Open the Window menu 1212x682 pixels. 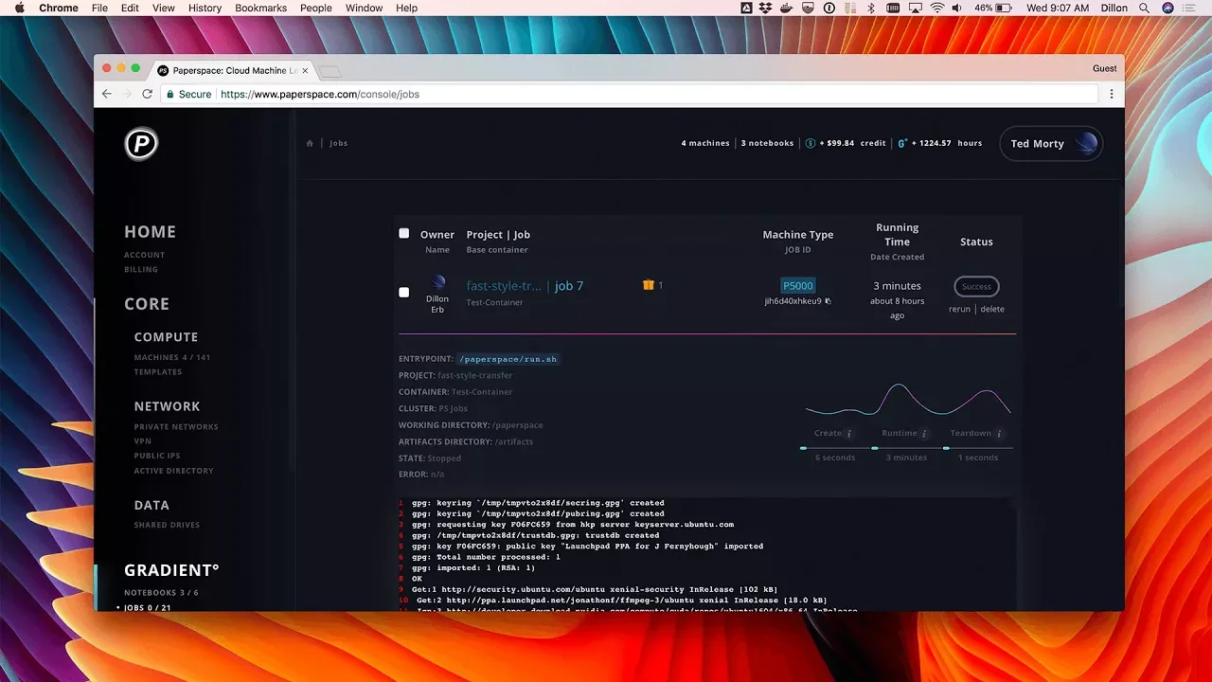[364, 8]
